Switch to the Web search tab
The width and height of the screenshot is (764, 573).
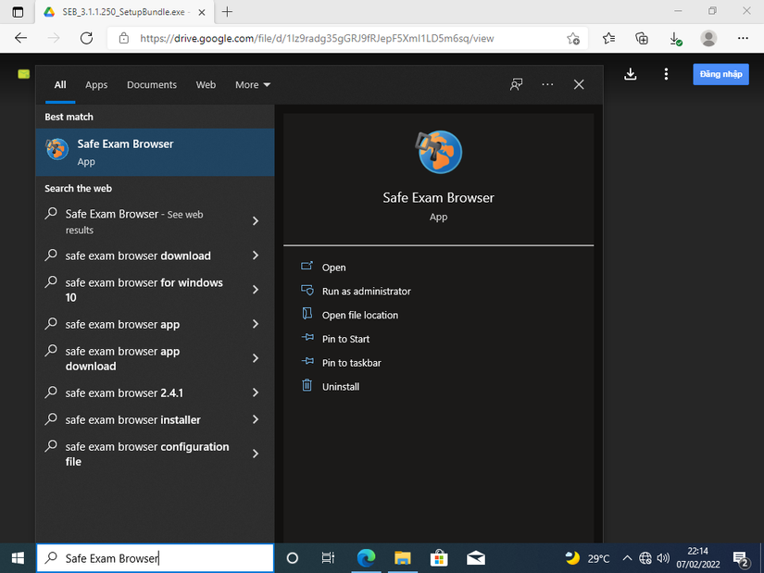206,85
